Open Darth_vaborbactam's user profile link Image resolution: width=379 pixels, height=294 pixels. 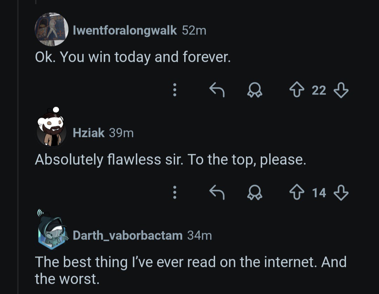click(127, 235)
